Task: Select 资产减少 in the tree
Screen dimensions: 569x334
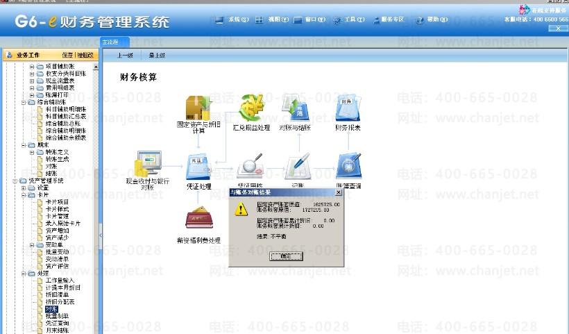Action: click(x=57, y=237)
